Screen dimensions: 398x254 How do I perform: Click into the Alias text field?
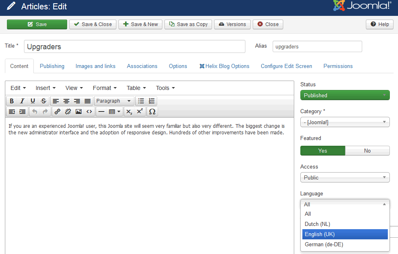[317, 47]
